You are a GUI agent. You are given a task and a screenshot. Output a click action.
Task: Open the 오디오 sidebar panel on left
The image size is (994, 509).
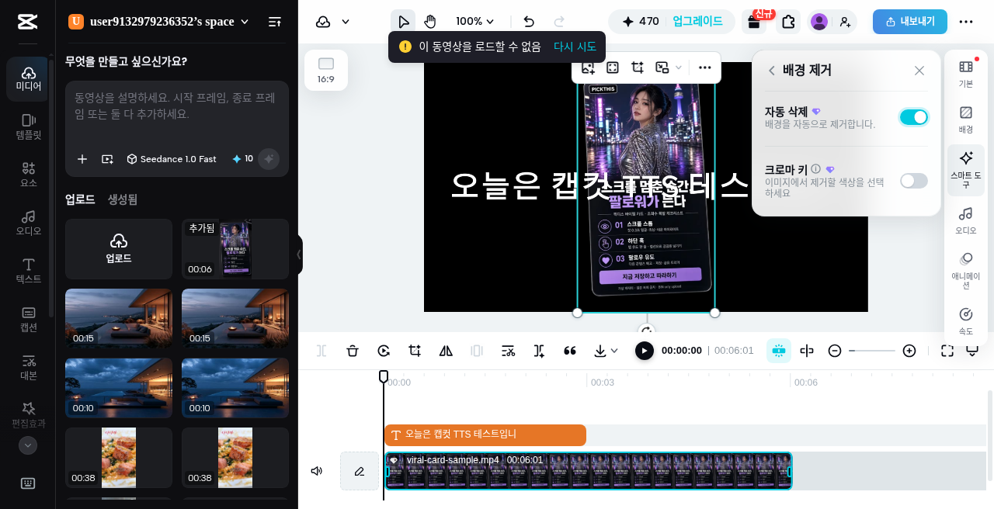[28, 223]
